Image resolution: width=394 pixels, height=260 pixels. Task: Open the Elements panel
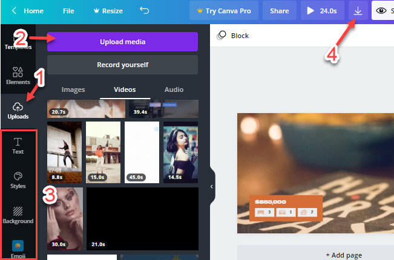pos(18,76)
